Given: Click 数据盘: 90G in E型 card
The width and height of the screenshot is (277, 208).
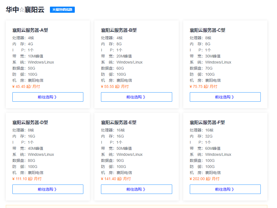Looking at the screenshot, I should point(112,160).
